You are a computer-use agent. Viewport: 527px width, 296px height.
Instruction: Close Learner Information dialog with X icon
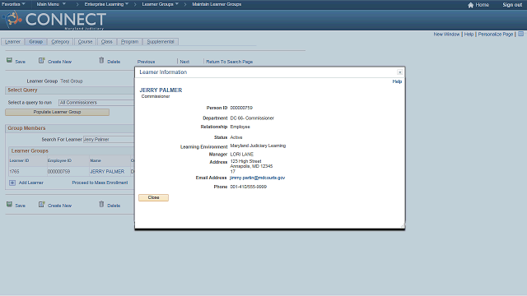click(399, 72)
